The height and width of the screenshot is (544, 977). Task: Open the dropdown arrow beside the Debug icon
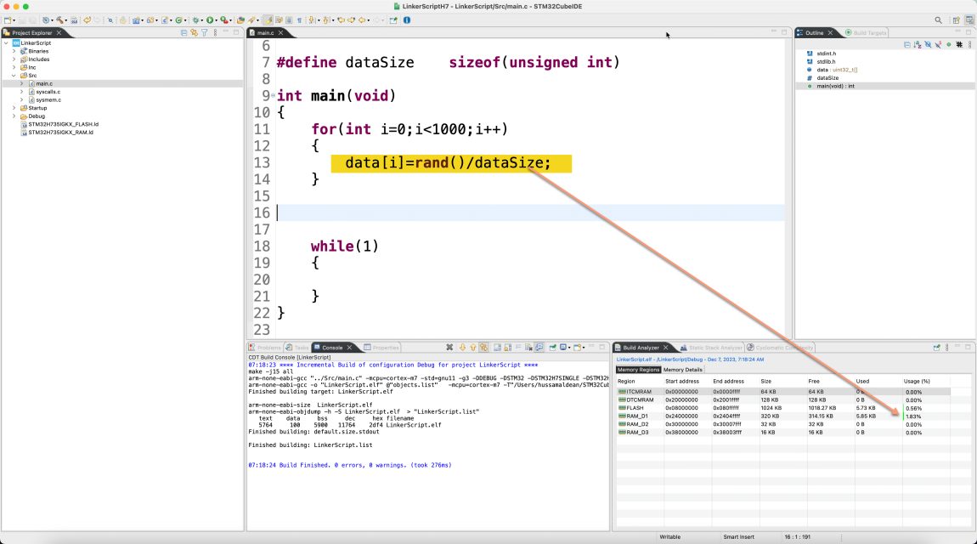(202, 19)
